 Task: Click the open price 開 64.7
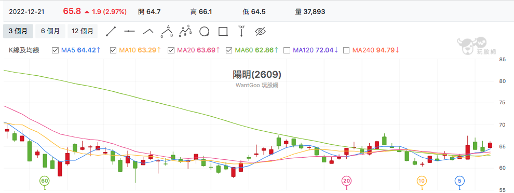click(x=150, y=12)
